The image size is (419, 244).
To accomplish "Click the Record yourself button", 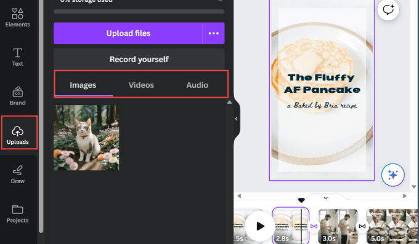I will tap(139, 59).
